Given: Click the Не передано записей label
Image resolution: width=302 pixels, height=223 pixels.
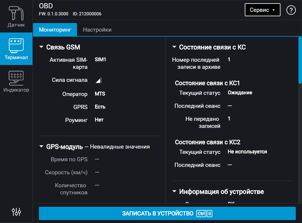Looking at the screenshot, I should pos(203,122).
